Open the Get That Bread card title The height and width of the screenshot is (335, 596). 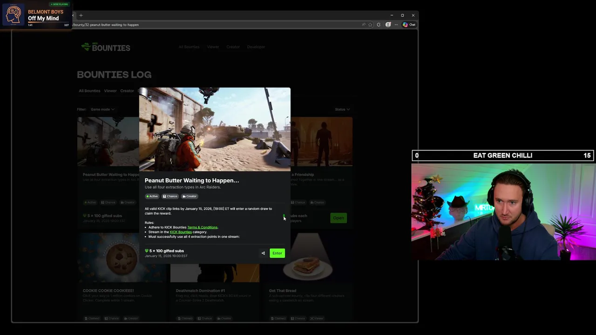click(x=283, y=291)
